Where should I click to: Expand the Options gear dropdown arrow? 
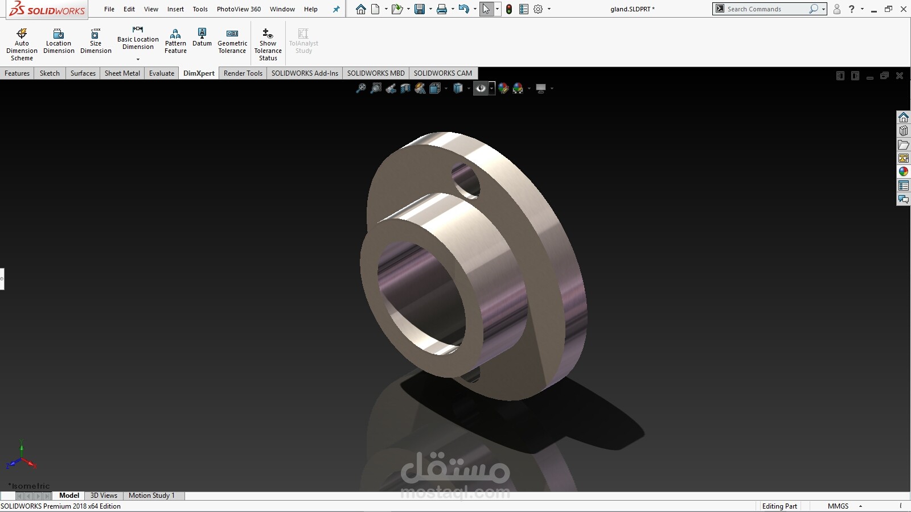pos(549,9)
